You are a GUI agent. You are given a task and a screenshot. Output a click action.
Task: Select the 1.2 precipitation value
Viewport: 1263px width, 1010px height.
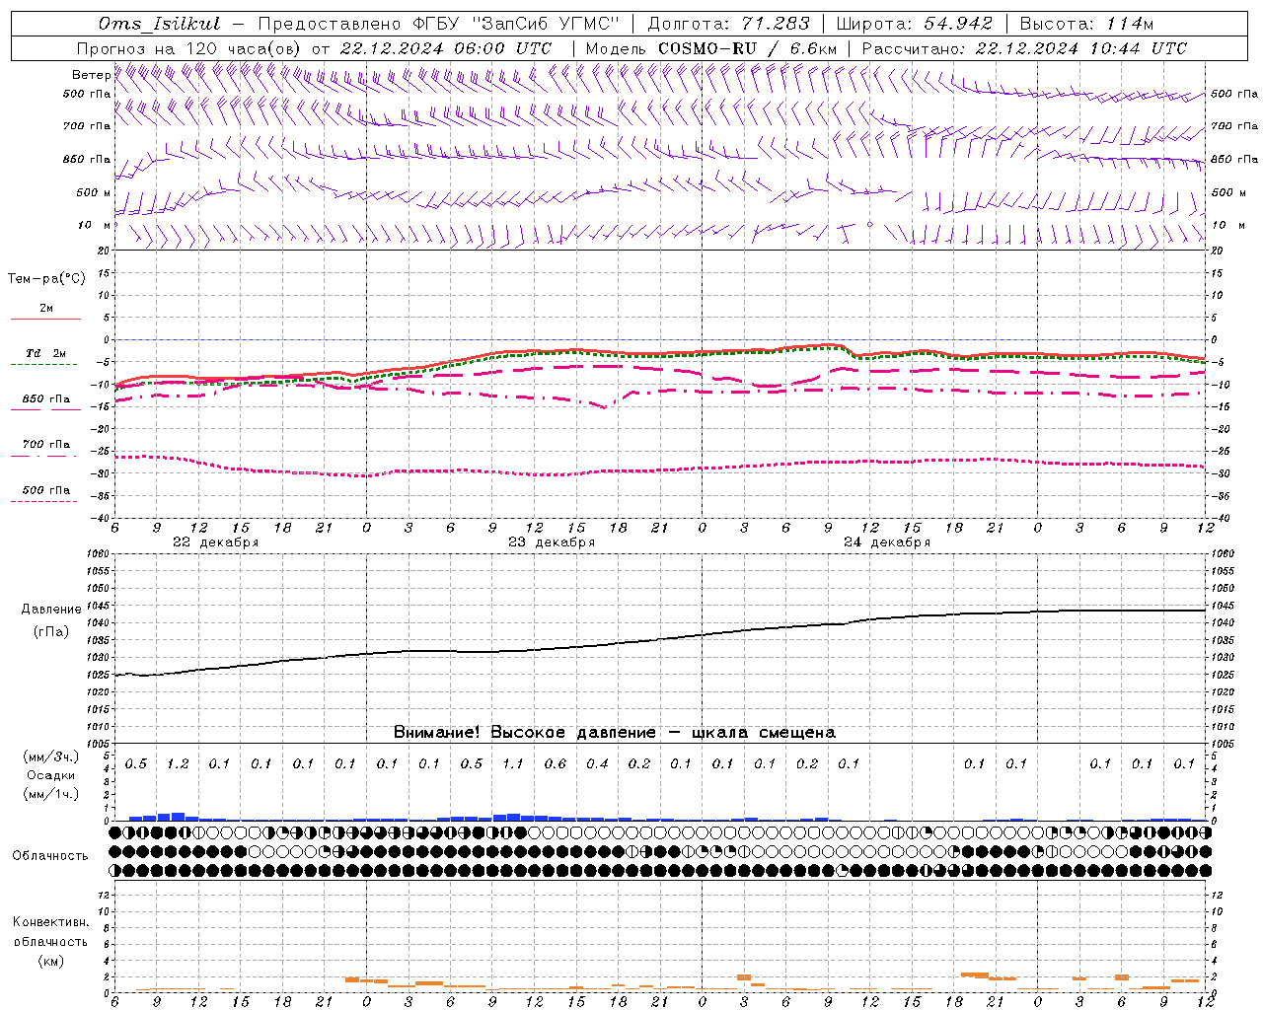(x=178, y=764)
